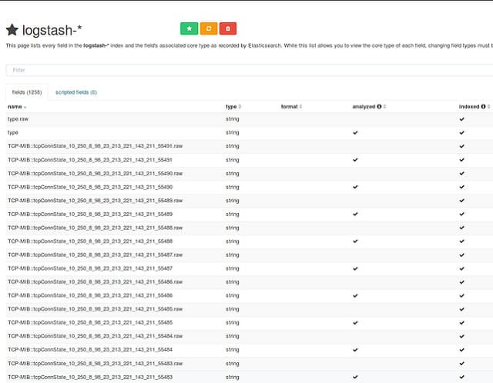The height and width of the screenshot is (383, 493).
Task: Click indexed checkmark in 55487.raw row
Action: tap(462, 255)
